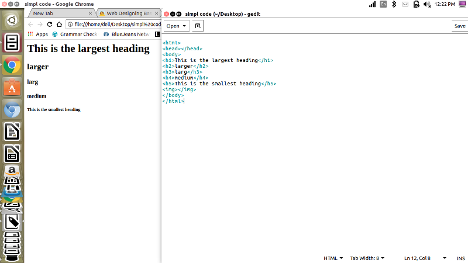Click the tag-and-pencil icon in the dock
This screenshot has height=263, width=468.
pos(12,222)
